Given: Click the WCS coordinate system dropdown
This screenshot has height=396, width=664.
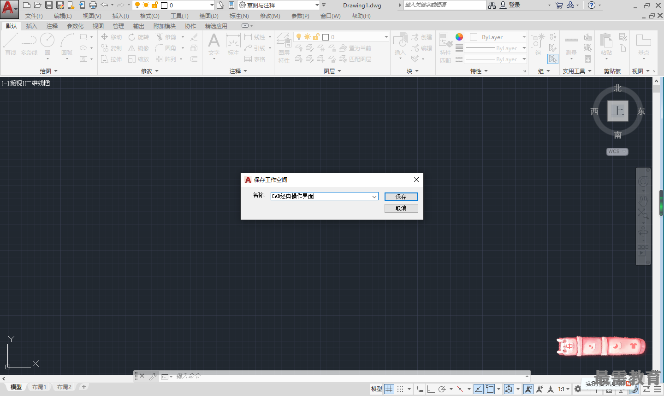Looking at the screenshot, I should [617, 151].
